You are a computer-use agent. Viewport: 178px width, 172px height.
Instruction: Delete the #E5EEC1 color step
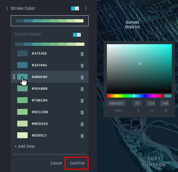tap(82, 136)
